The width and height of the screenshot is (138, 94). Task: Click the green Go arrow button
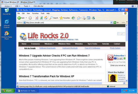coord(115,22)
